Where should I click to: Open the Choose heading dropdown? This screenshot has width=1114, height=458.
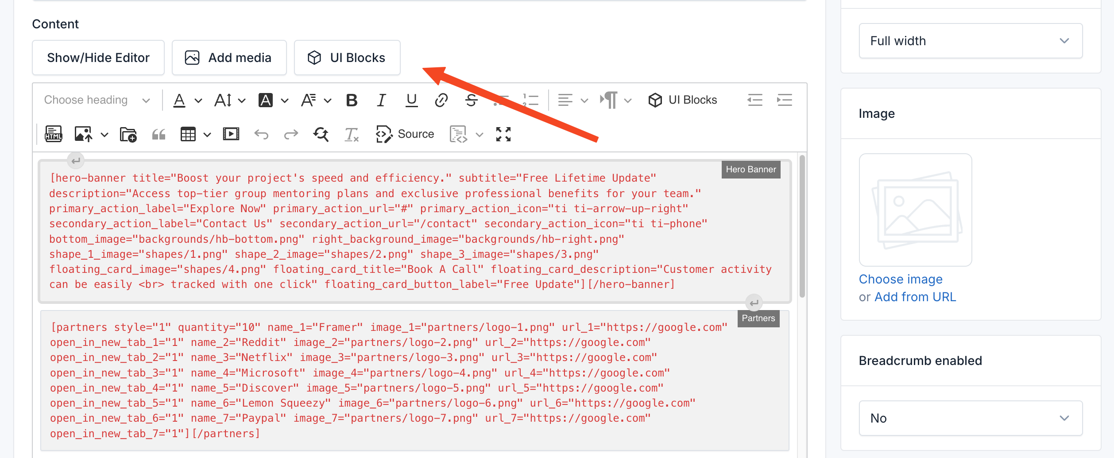coord(97,100)
